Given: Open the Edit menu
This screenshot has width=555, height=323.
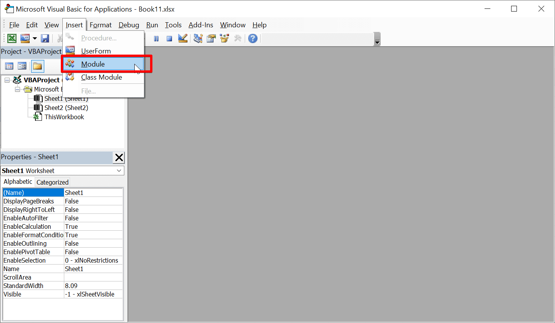Looking at the screenshot, I should (32, 25).
